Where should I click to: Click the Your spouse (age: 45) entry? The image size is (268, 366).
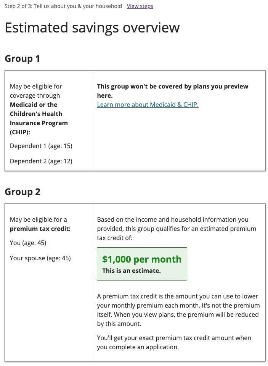(x=40, y=258)
